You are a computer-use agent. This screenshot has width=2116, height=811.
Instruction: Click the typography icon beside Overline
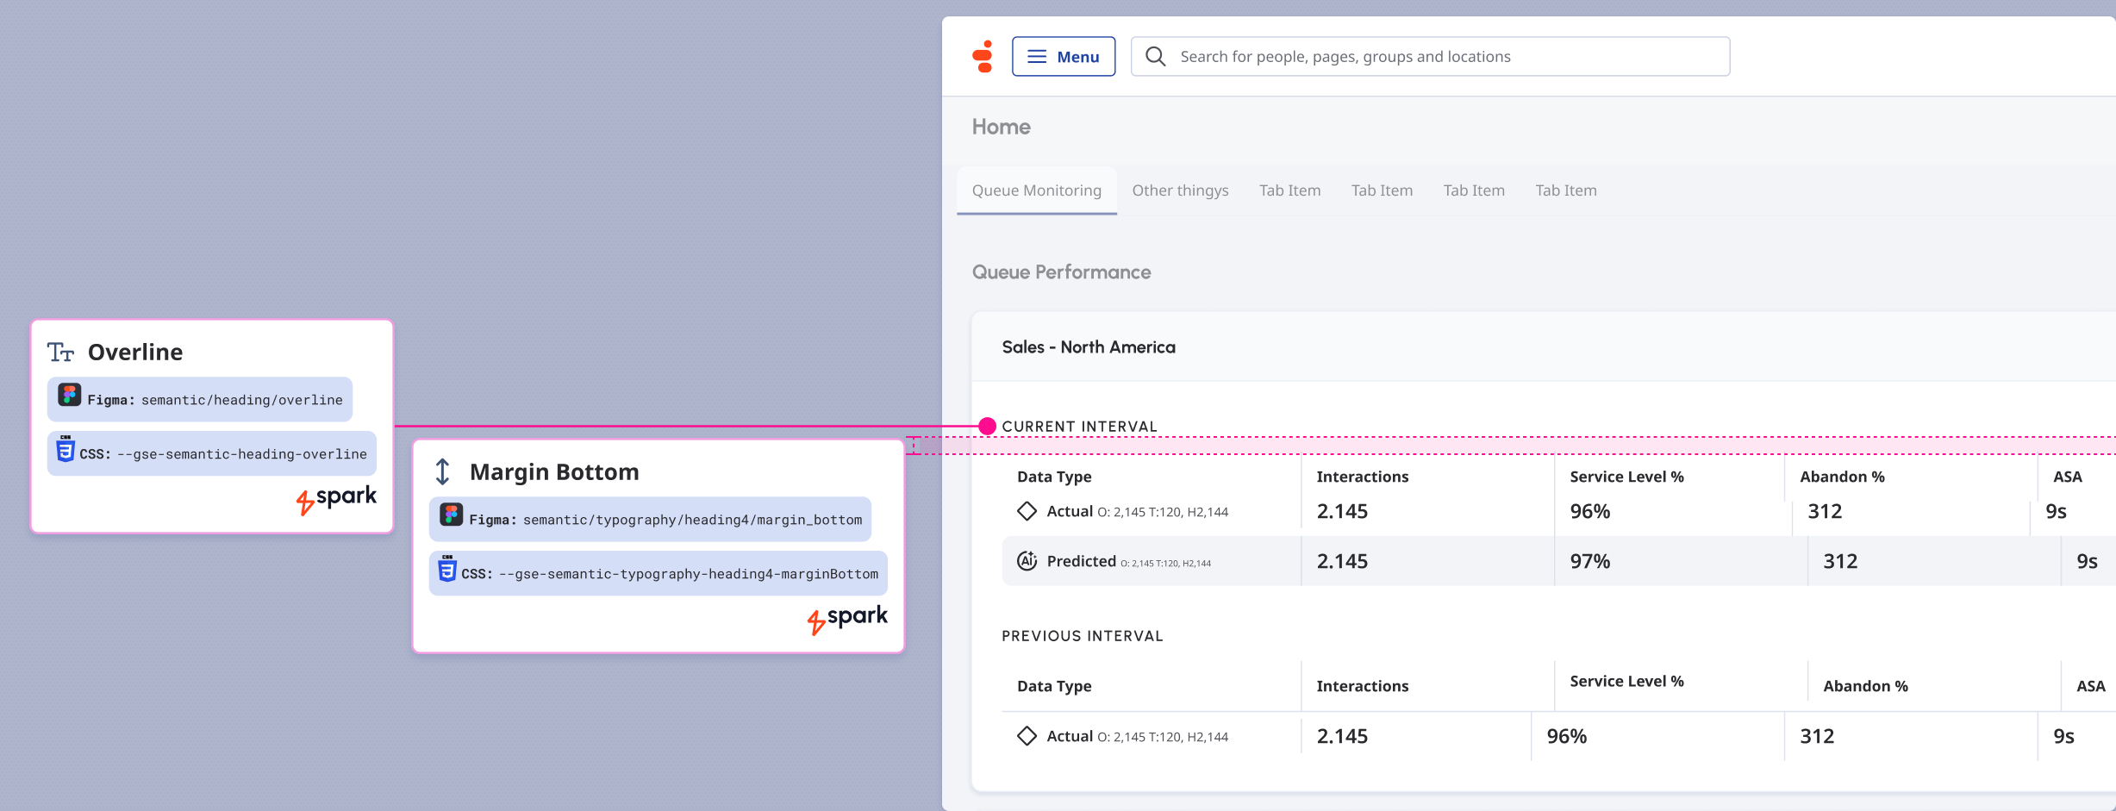pyautogui.click(x=60, y=352)
